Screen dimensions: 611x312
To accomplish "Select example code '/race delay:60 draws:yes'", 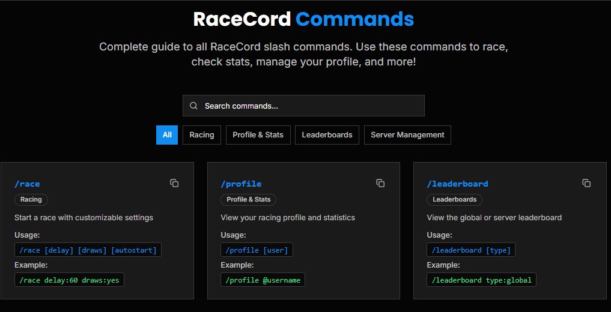I will [x=69, y=280].
